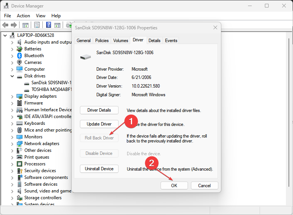Image resolution: width=293 pixels, height=215 pixels.
Task: Select the Bluetooth icon in device tree
Action: coord(20,56)
